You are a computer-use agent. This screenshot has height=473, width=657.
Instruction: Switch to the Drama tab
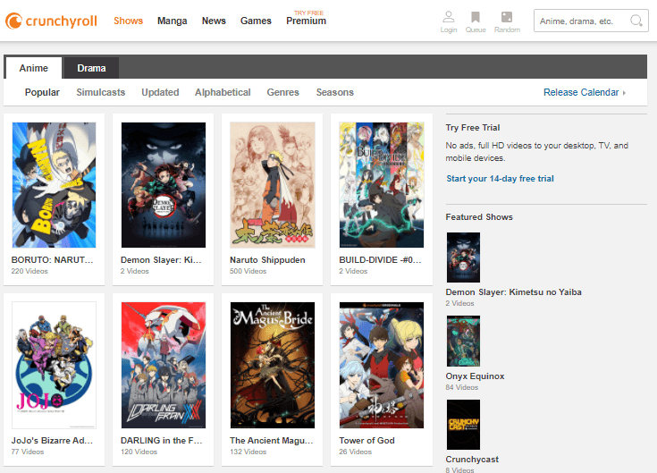point(91,68)
